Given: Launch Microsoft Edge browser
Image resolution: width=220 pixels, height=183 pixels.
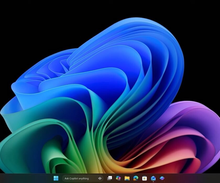Looking at the screenshot, I should pos(136,178).
